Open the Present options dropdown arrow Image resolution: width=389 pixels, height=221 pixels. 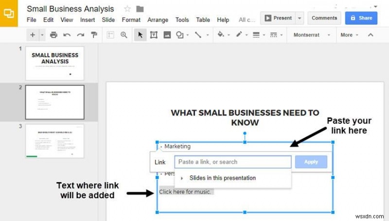pos(300,18)
